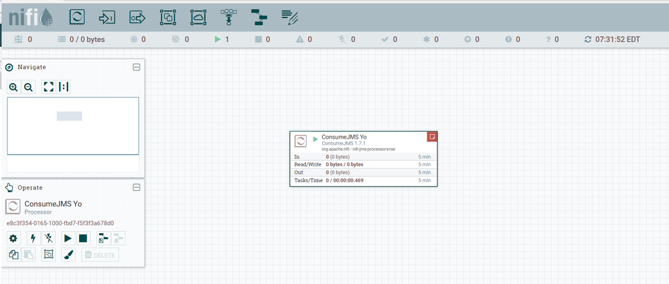Image resolution: width=669 pixels, height=284 pixels.
Task: Click the locally modified asterisk icon
Action: coord(426,40)
